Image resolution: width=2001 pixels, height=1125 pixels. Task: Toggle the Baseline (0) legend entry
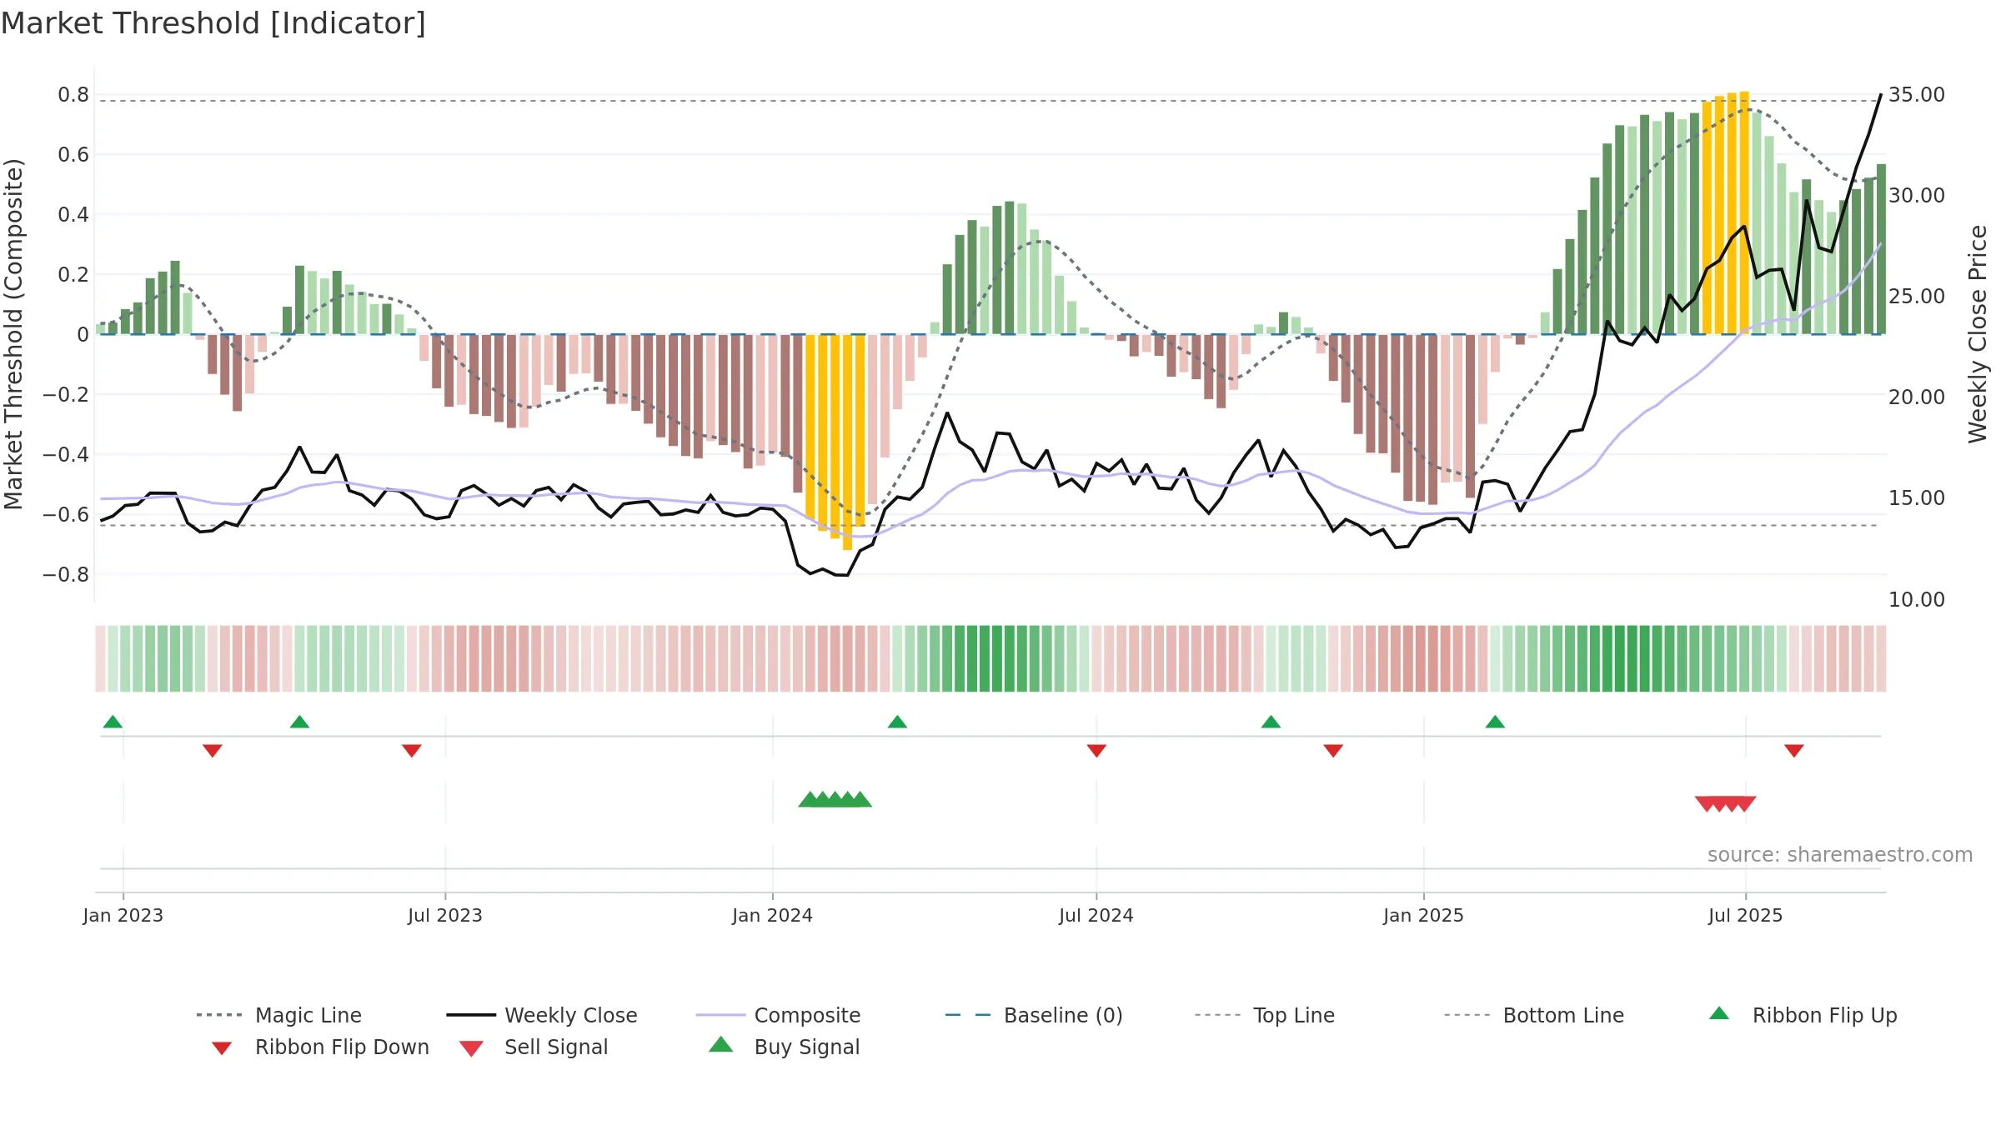click(1034, 1015)
